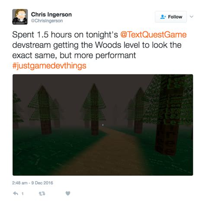This screenshot has width=205, height=206.
Task: Click the large foreground tree in image
Action: pyautogui.click(x=169, y=114)
